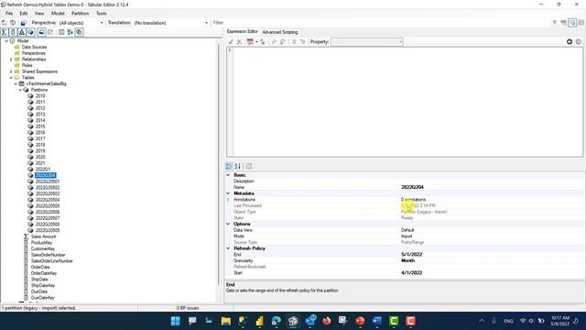Toggle the show hierarchies button
The image size is (586, 330).
[x=22, y=32]
